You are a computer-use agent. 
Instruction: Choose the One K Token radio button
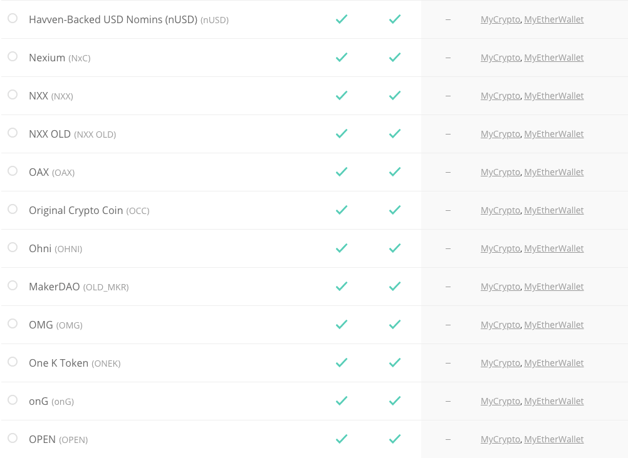pyautogui.click(x=13, y=362)
